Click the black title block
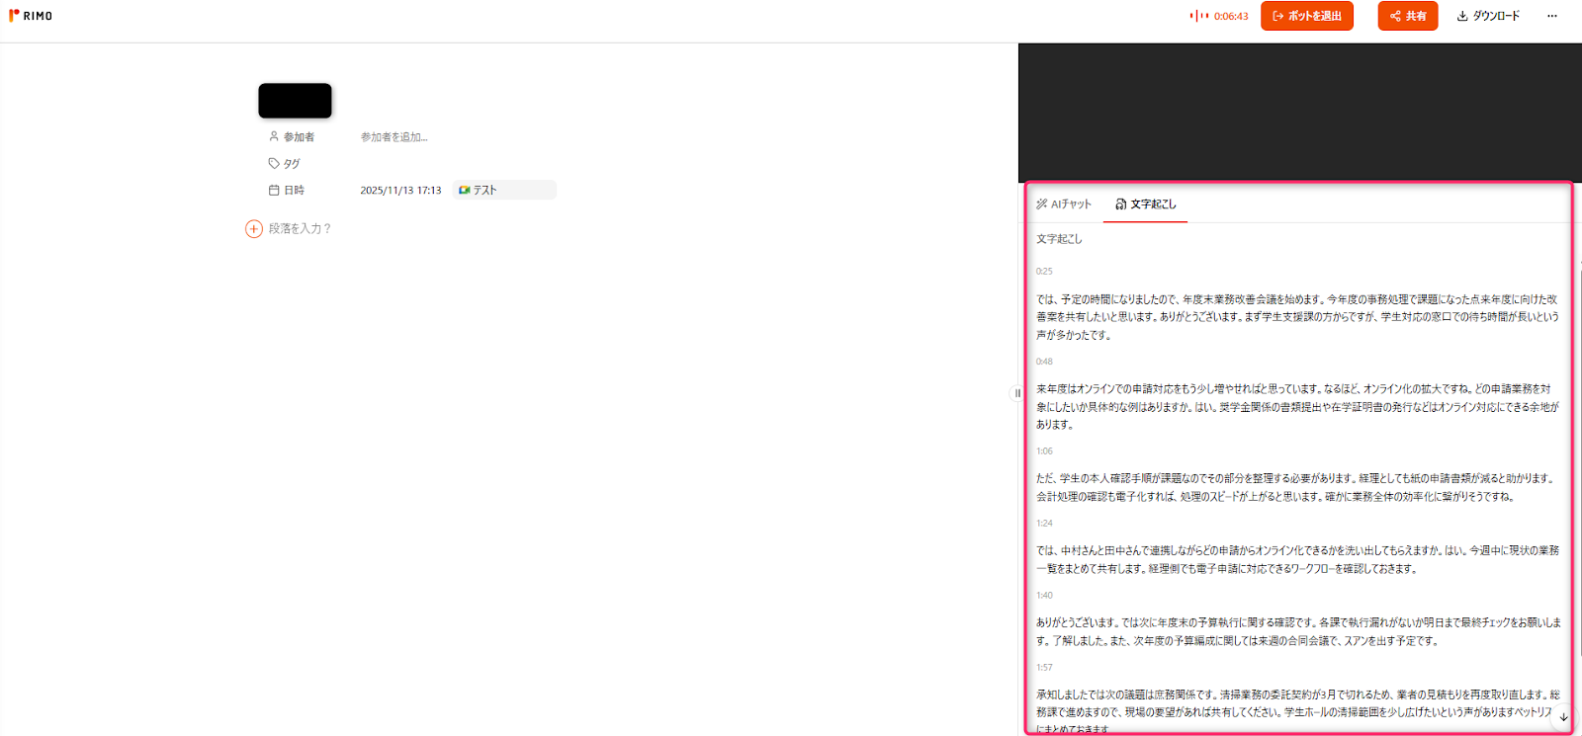This screenshot has width=1582, height=736. [x=295, y=101]
